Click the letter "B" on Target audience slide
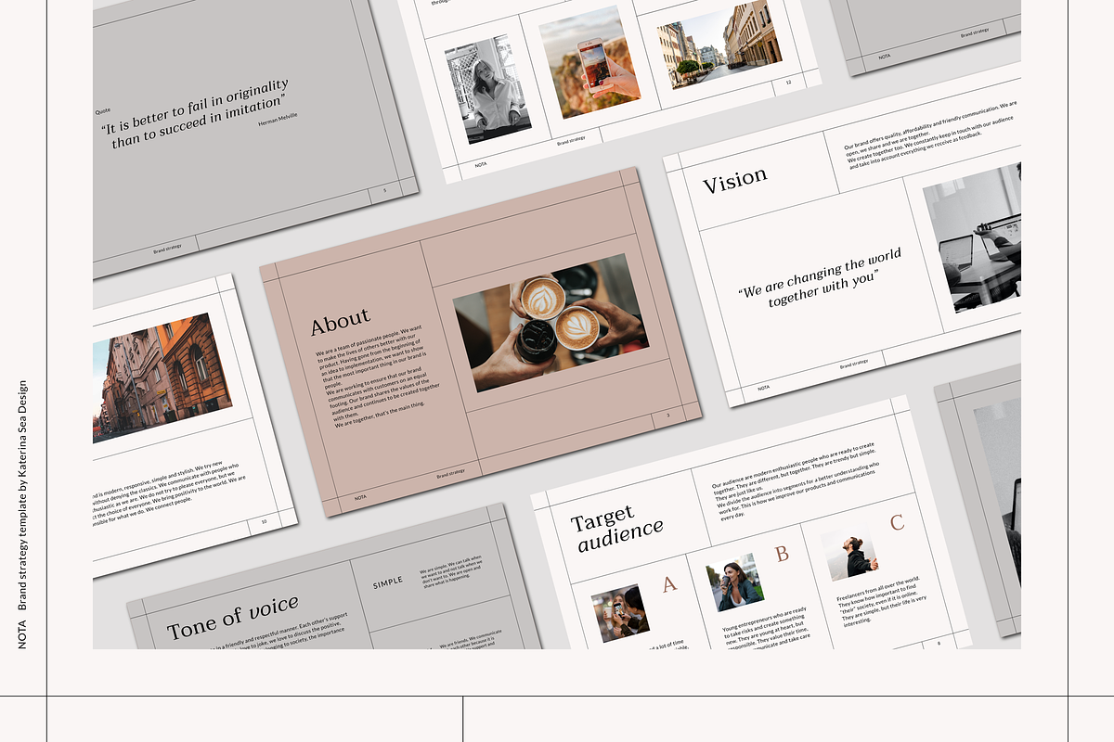This screenshot has height=742, width=1114. 782,554
